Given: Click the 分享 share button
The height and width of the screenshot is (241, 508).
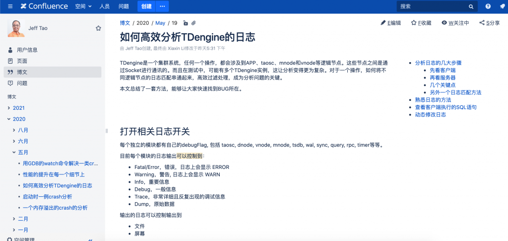Looking at the screenshot, I should click(x=490, y=23).
